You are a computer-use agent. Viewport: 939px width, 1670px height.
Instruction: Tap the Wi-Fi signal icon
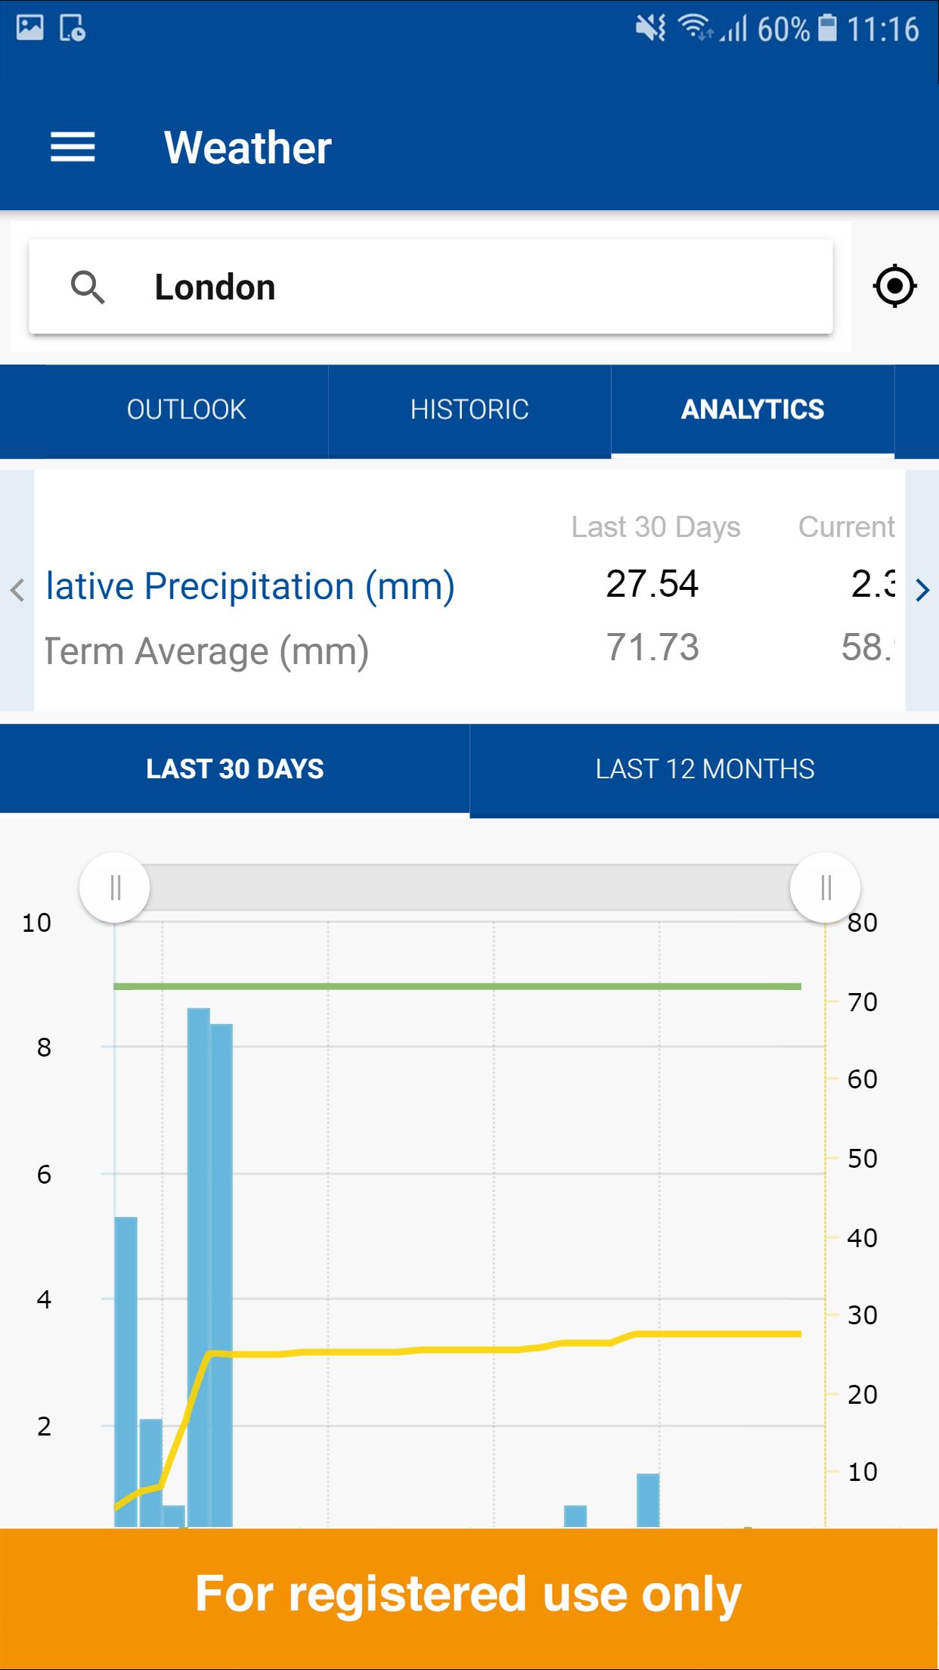click(694, 29)
